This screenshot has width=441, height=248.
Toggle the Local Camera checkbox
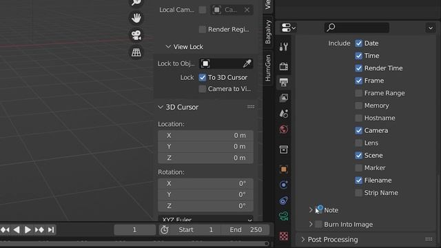(202, 10)
